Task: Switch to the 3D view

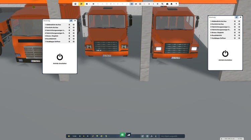Action: pyautogui.click(x=132, y=4)
